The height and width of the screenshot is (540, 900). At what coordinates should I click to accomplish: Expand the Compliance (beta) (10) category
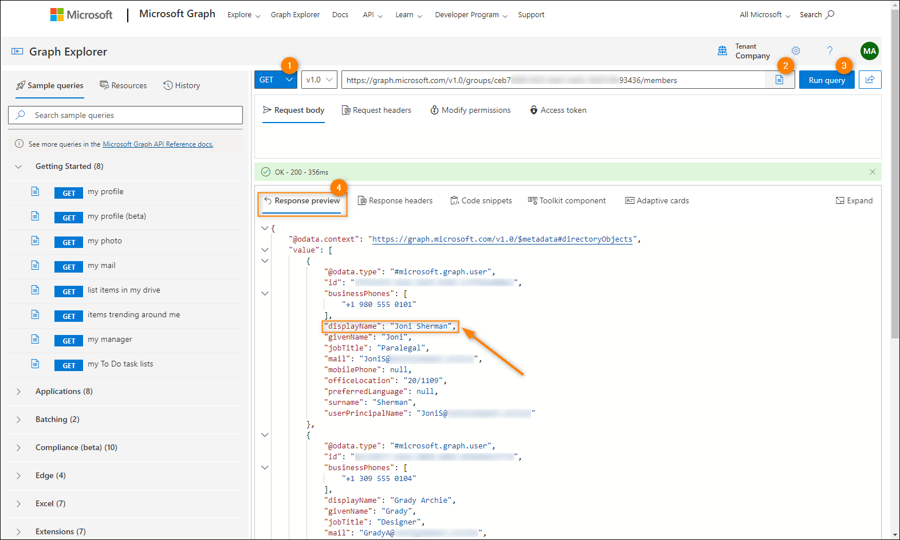click(x=18, y=448)
